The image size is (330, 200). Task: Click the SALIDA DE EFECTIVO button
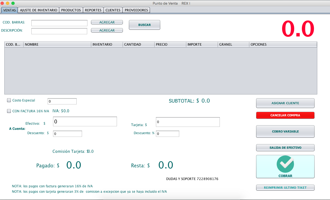tap(285, 148)
